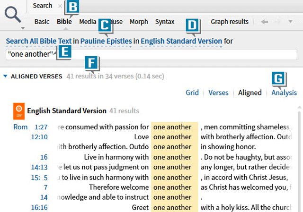Select the Morph search type
This screenshot has height=212, width=303.
(x=139, y=22)
